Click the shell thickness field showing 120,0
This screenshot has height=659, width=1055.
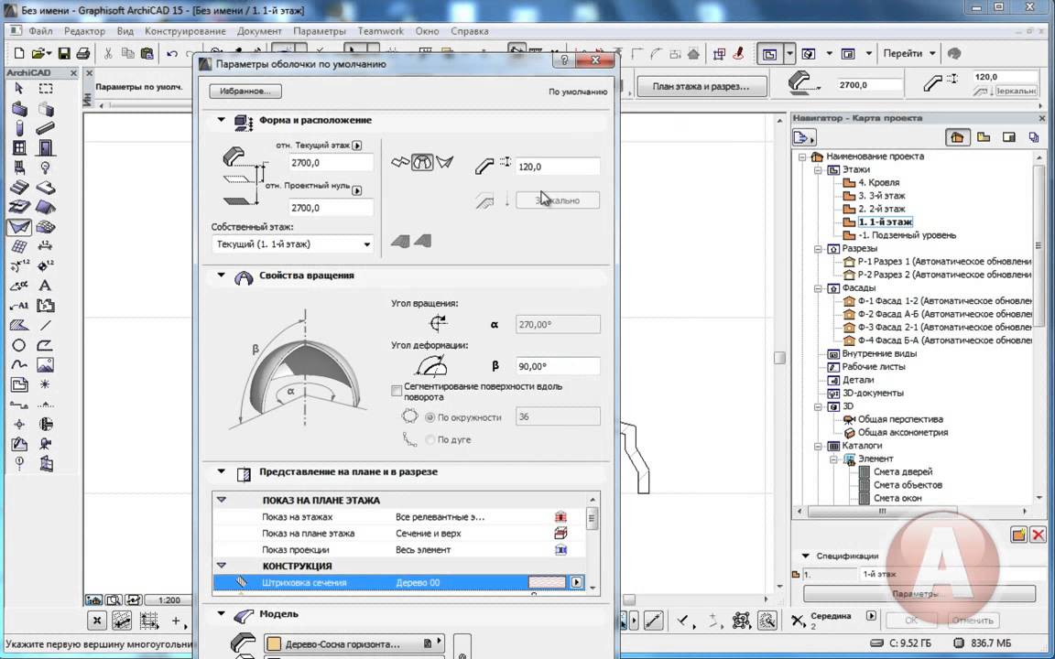pyautogui.click(x=558, y=166)
